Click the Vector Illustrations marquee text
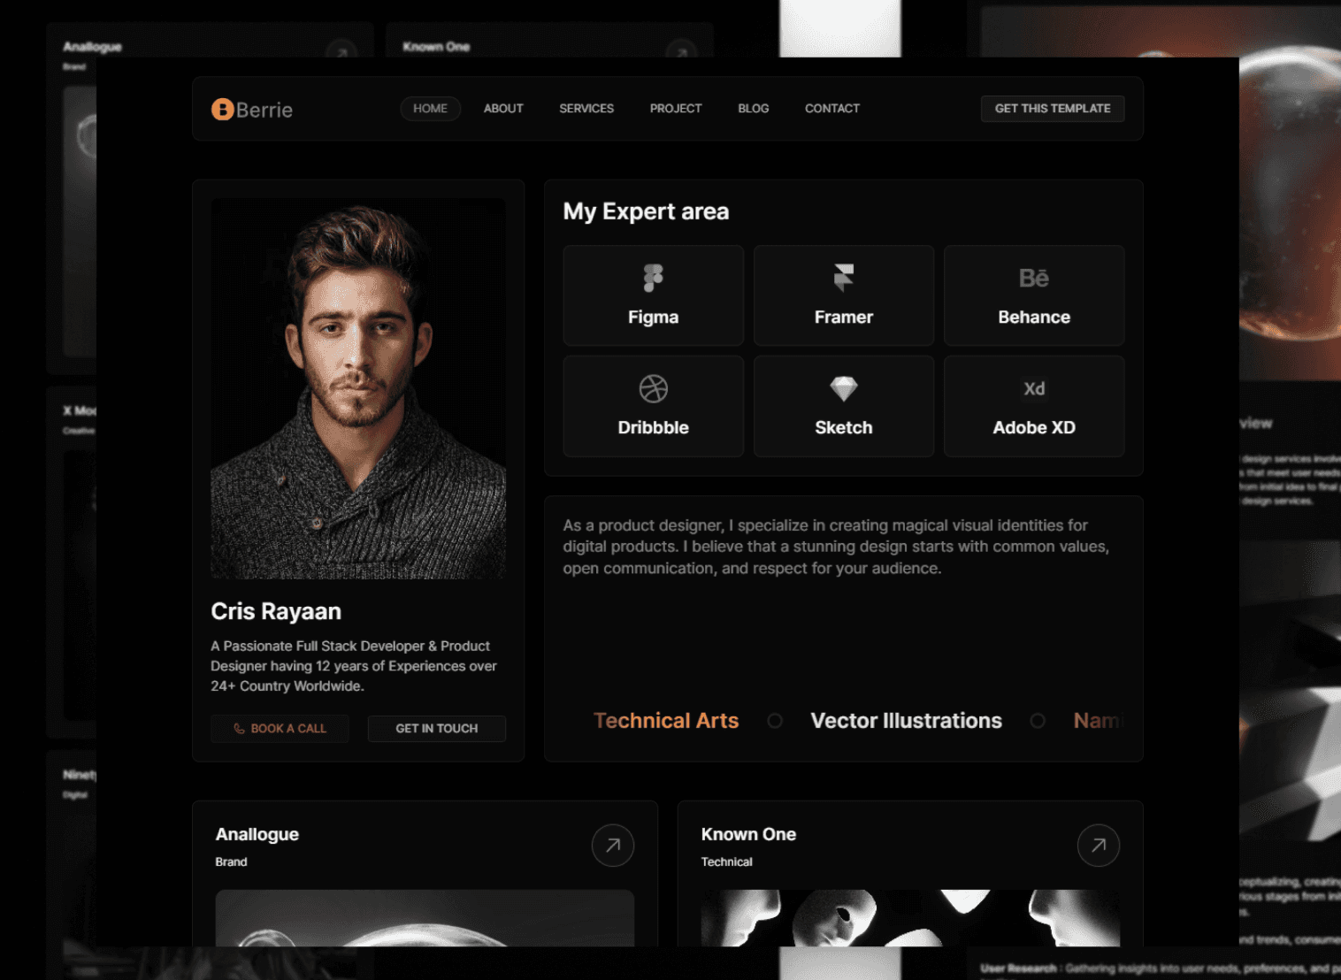 [907, 721]
